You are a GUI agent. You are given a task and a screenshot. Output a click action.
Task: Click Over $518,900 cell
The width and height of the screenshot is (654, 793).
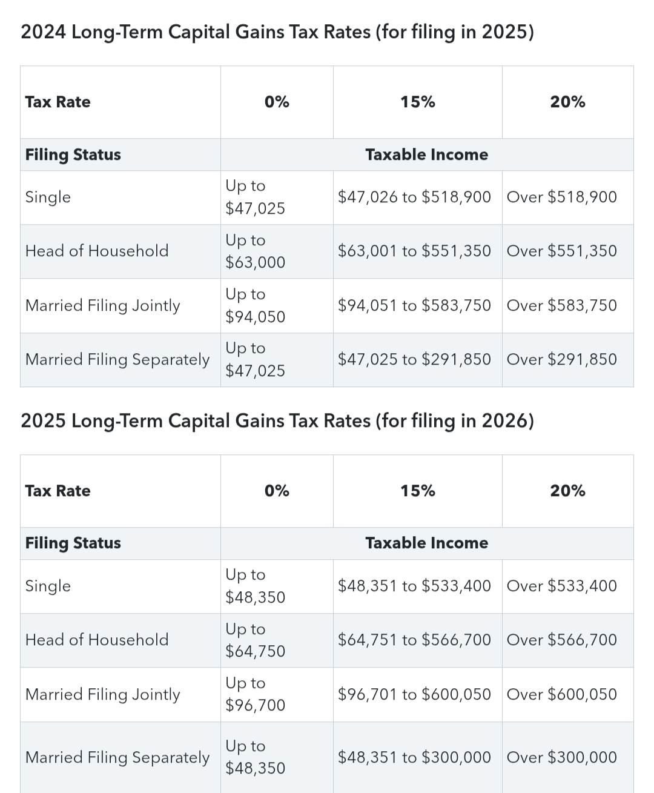point(567,197)
